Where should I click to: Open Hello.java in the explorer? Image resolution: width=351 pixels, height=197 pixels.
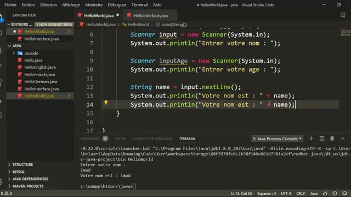tap(33, 60)
